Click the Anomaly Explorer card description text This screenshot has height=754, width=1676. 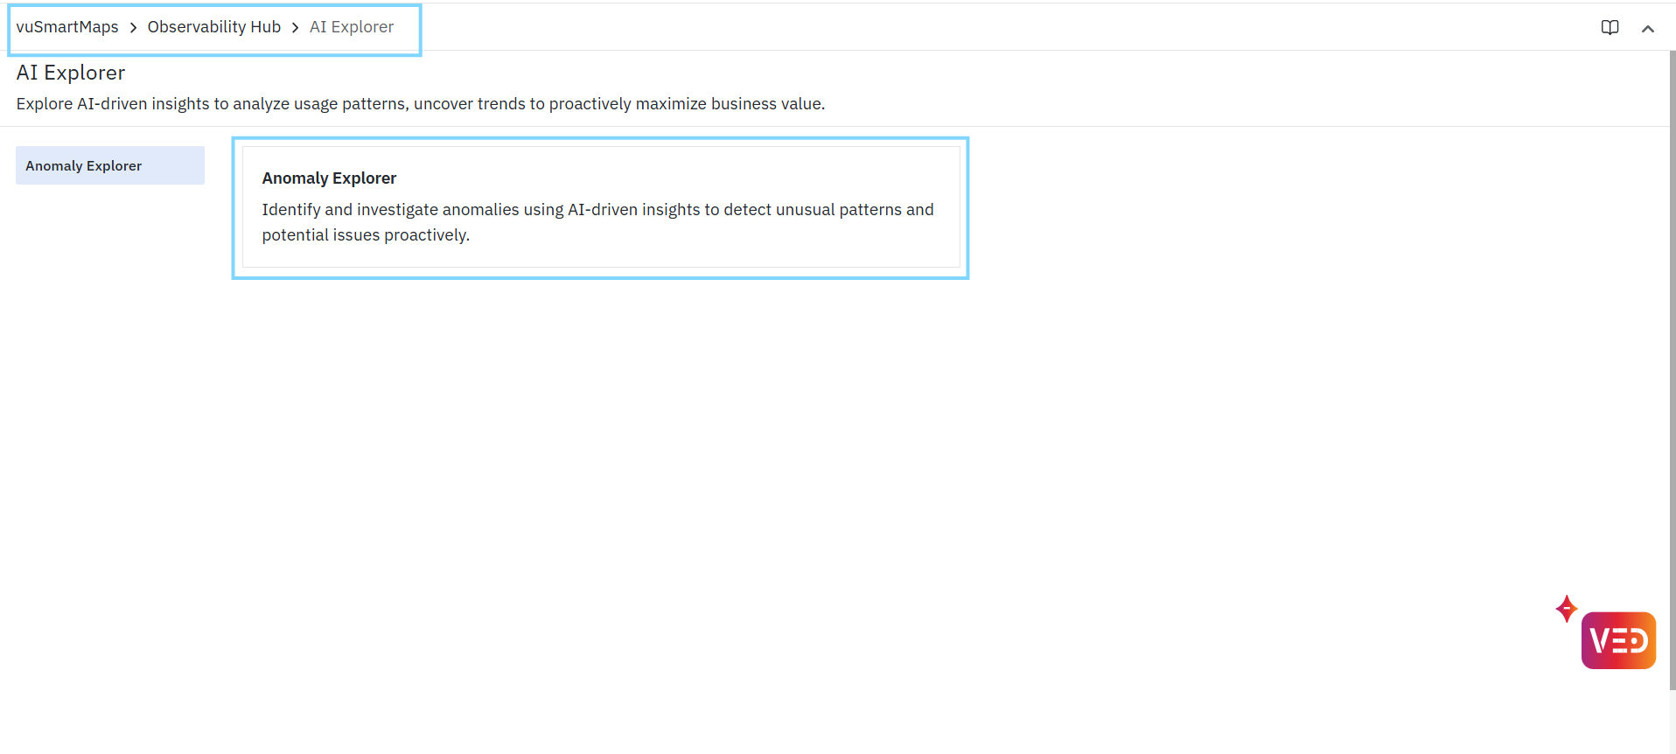click(597, 222)
